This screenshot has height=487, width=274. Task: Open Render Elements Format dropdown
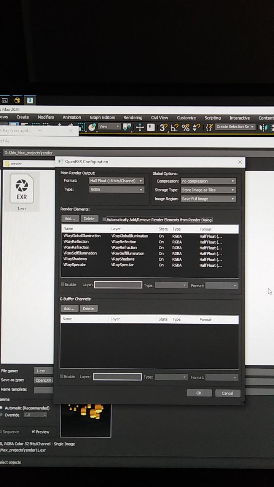(222, 285)
